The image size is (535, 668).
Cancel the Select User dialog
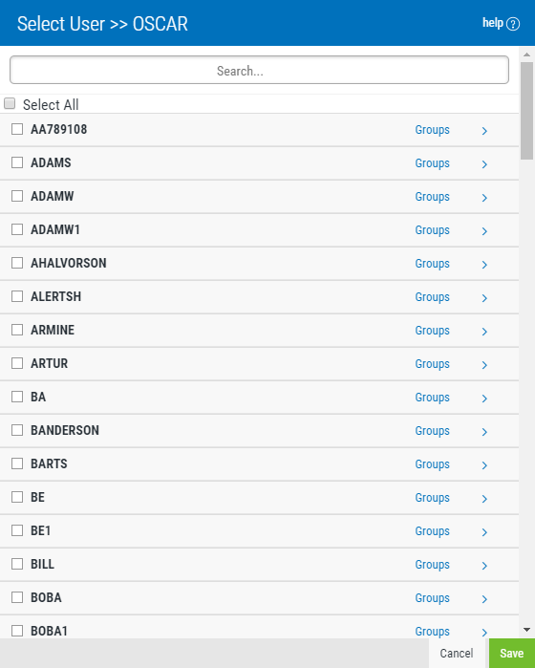[x=457, y=653]
